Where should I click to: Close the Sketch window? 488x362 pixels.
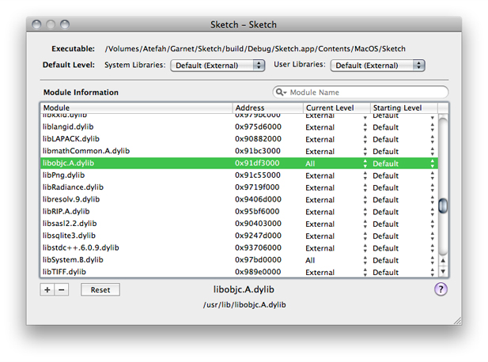(36, 25)
